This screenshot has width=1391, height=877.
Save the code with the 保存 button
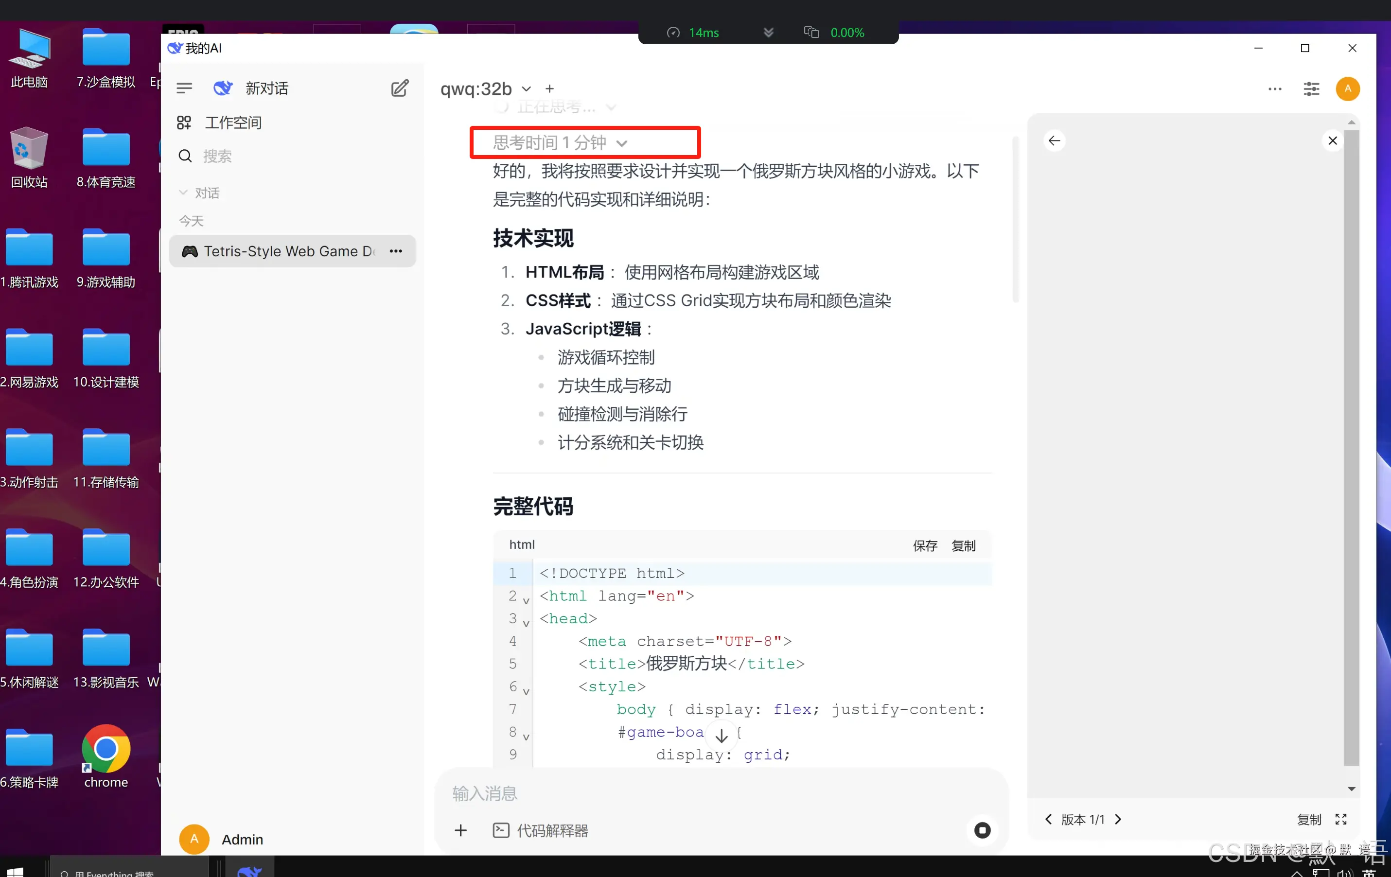point(924,545)
